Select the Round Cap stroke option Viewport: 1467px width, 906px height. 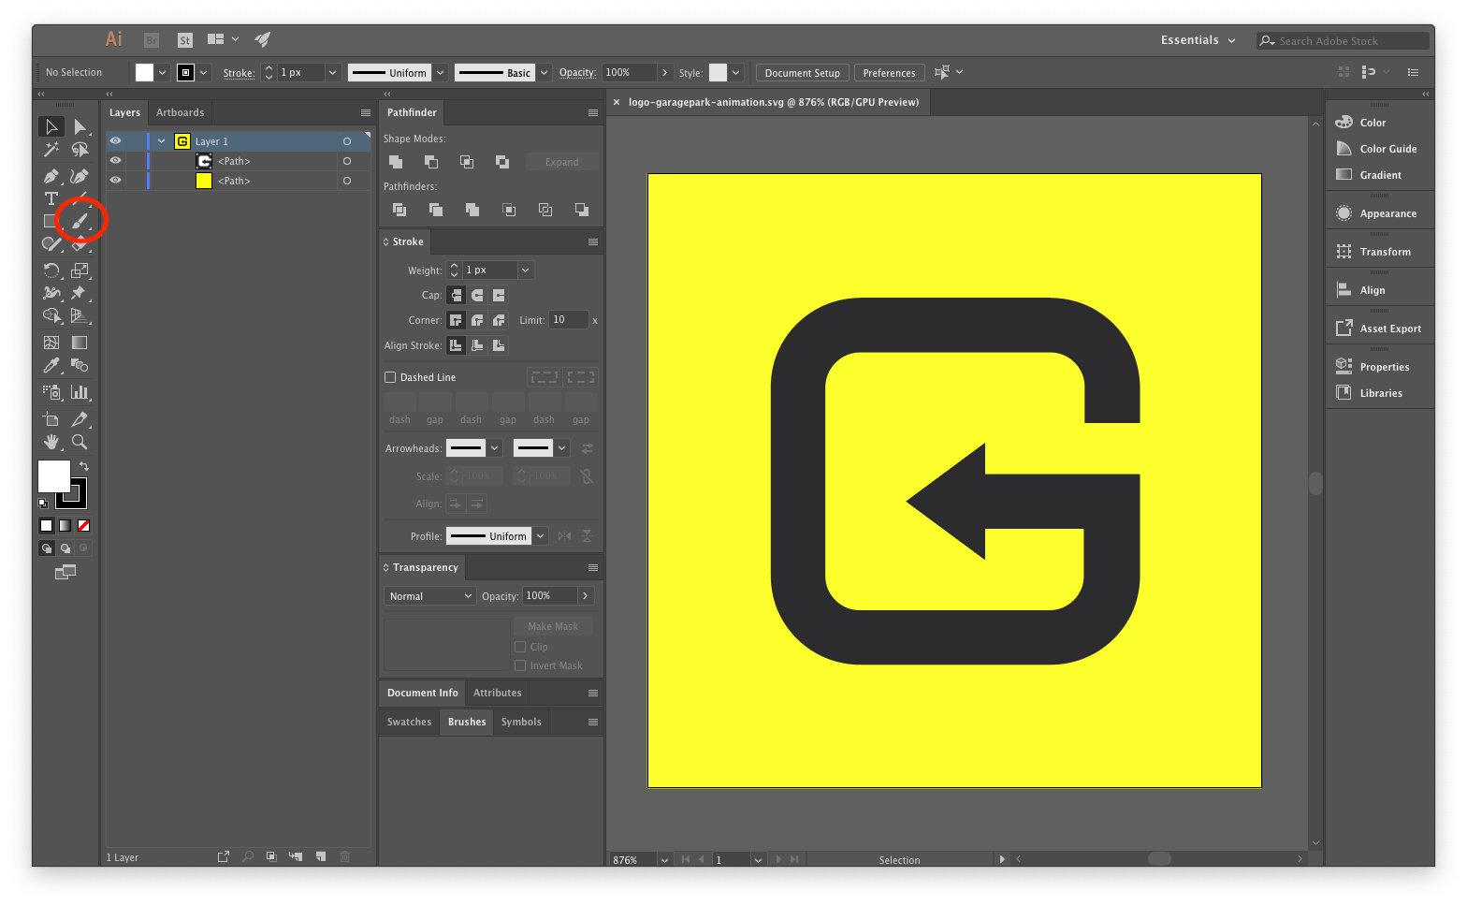477,295
